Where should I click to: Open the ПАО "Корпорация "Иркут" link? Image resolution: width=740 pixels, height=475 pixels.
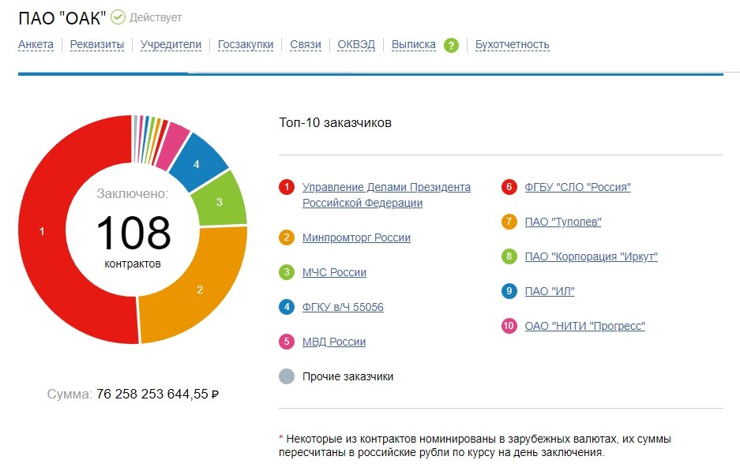coord(591,256)
